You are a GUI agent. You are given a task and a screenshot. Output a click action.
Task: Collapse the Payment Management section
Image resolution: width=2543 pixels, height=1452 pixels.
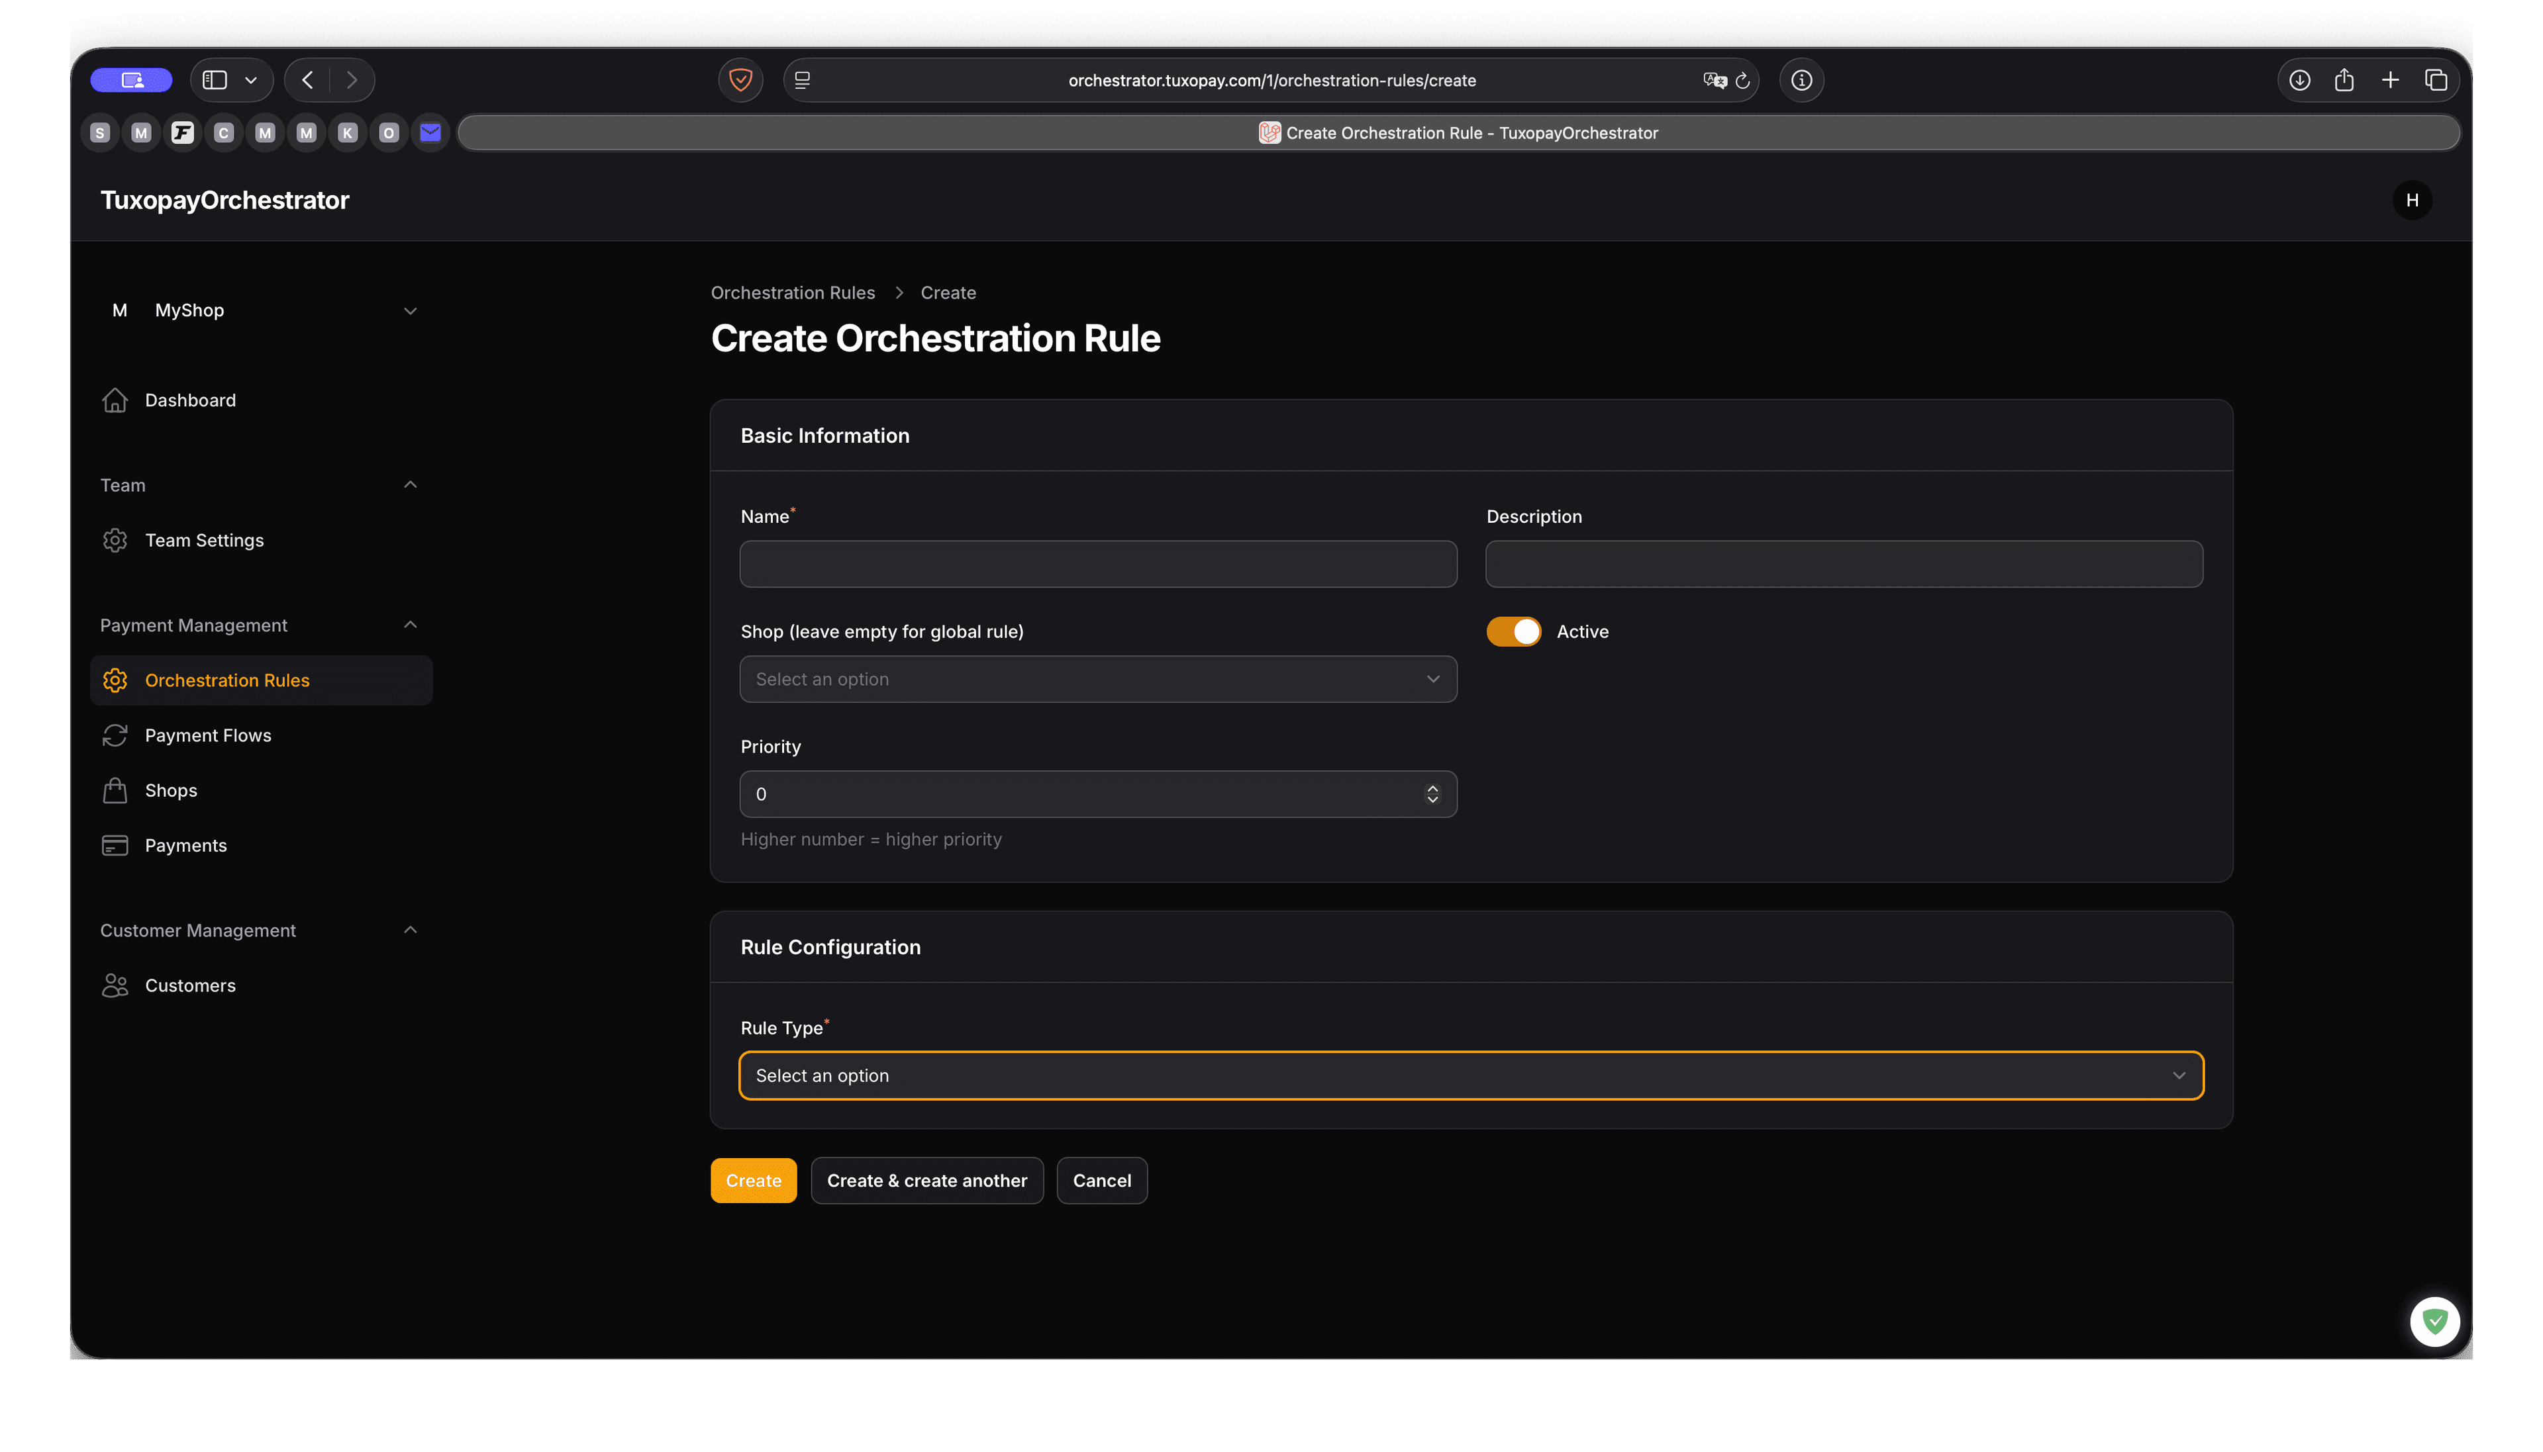coord(409,625)
